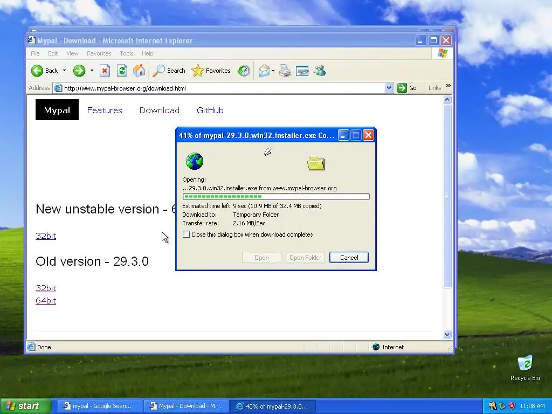Click the Mypal black logo tab
Image resolution: width=552 pixels, height=414 pixels.
click(x=57, y=110)
